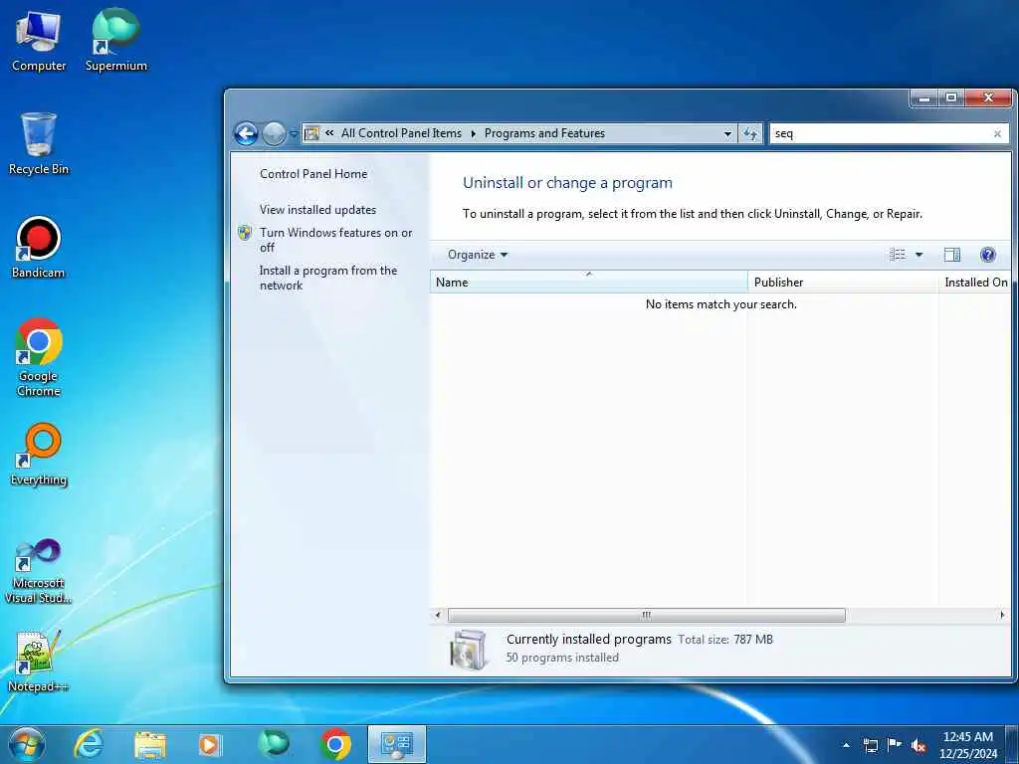Click Show desktop strip at taskbar end
This screenshot has height=764, width=1019.
coord(1013,745)
